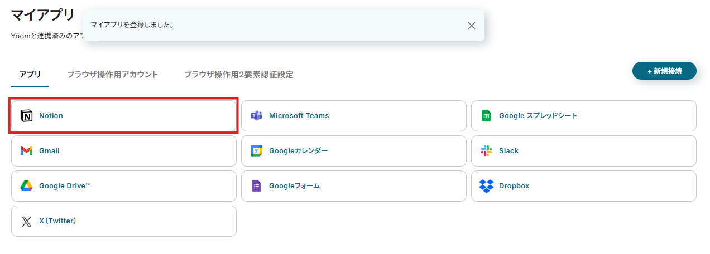Screen dimensions: 710x254
Task: Open the Dropbox label text
Action: 514,186
